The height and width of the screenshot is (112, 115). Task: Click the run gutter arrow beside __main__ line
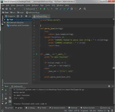[37, 54]
